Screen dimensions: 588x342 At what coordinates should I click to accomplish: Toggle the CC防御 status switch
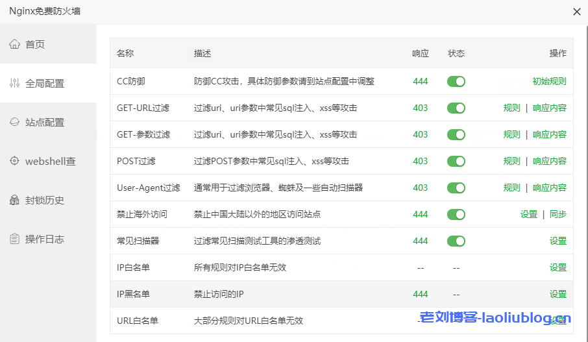[x=456, y=82]
